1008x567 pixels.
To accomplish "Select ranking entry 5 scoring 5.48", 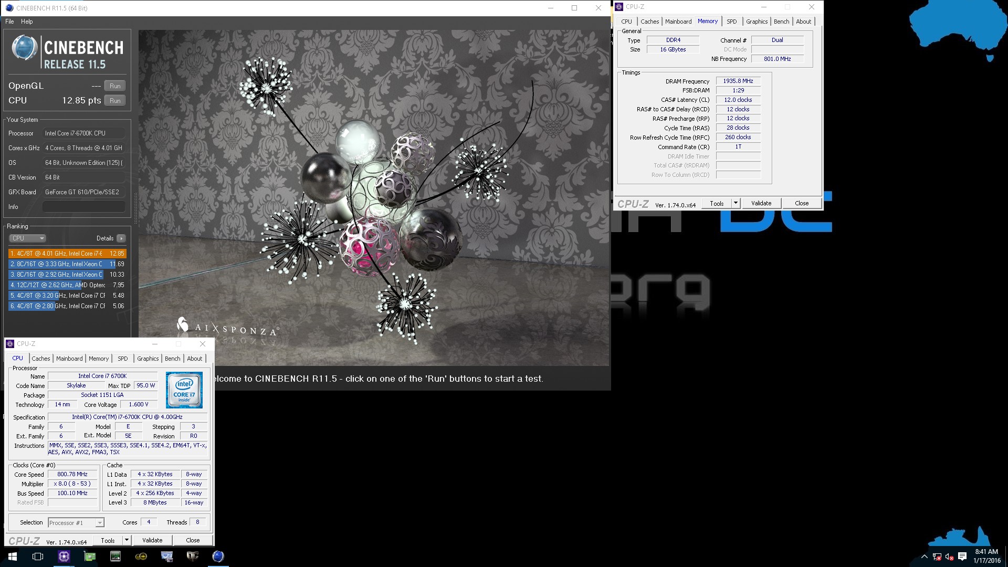I will tap(67, 296).
